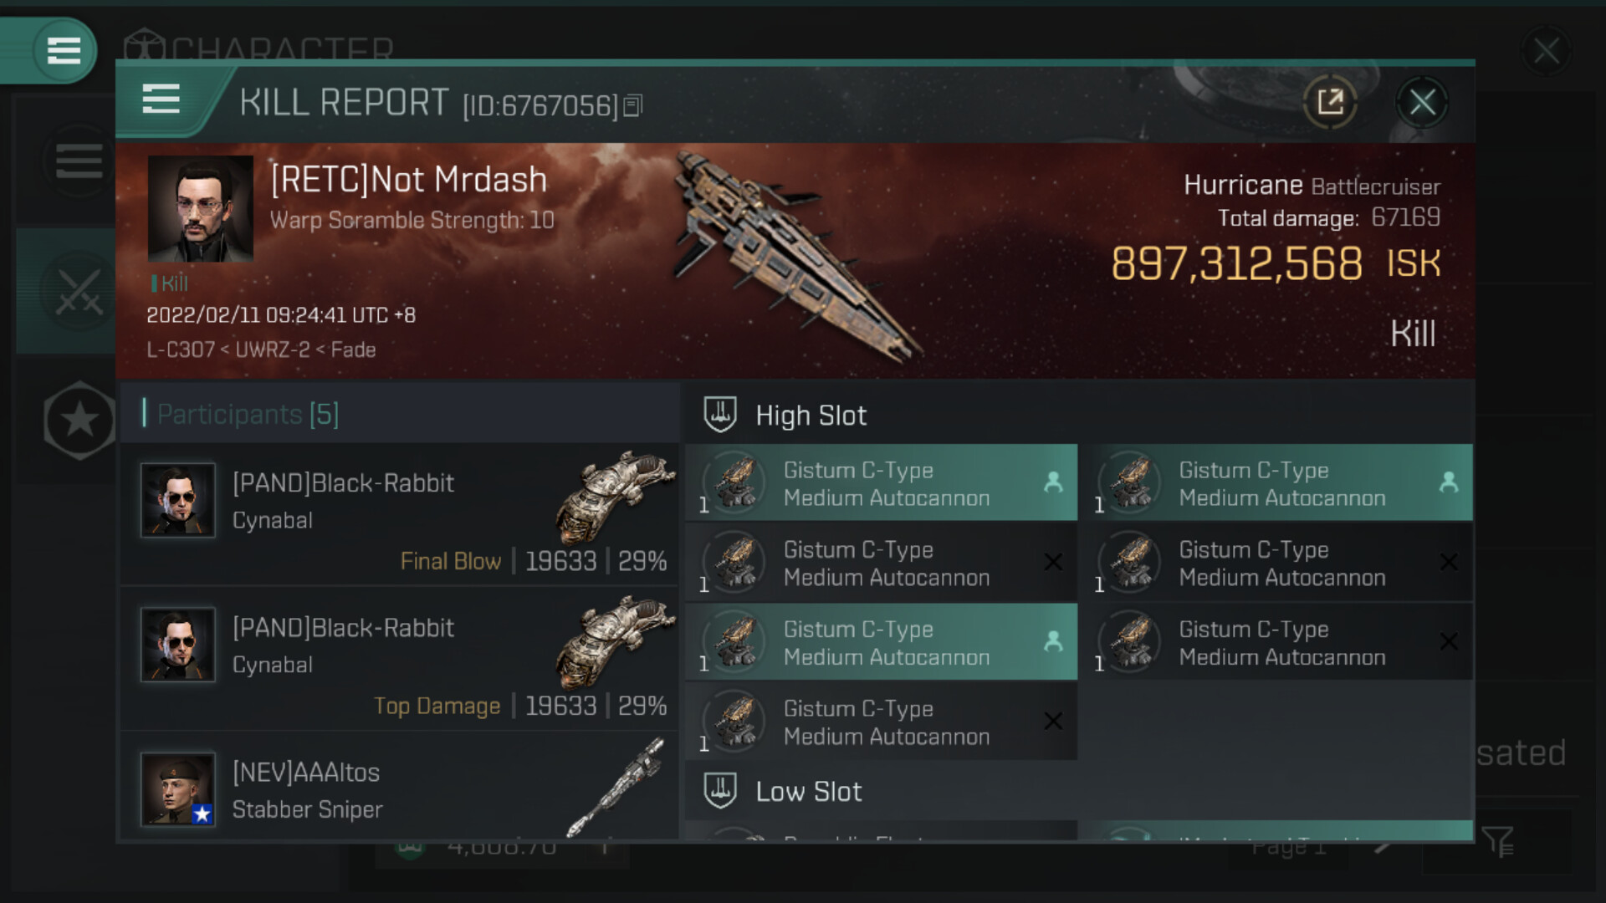Click the L-C307 system location link
Screen dimensions: 1606x903
pyautogui.click(x=180, y=349)
